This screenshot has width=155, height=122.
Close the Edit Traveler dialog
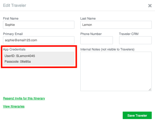pyautogui.click(x=150, y=6)
